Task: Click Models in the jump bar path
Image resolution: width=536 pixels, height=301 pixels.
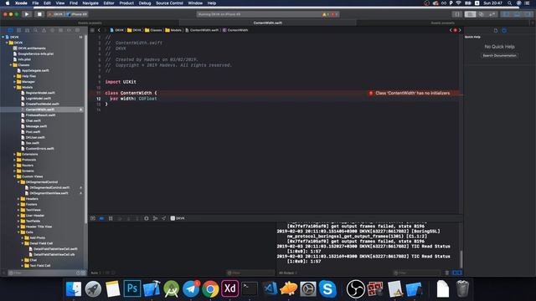Action: pyautogui.click(x=173, y=30)
